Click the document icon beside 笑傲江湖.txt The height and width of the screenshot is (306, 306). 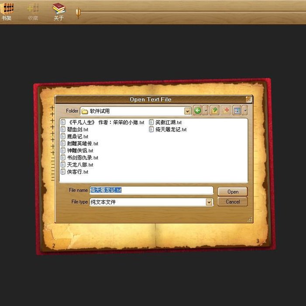(x=151, y=122)
